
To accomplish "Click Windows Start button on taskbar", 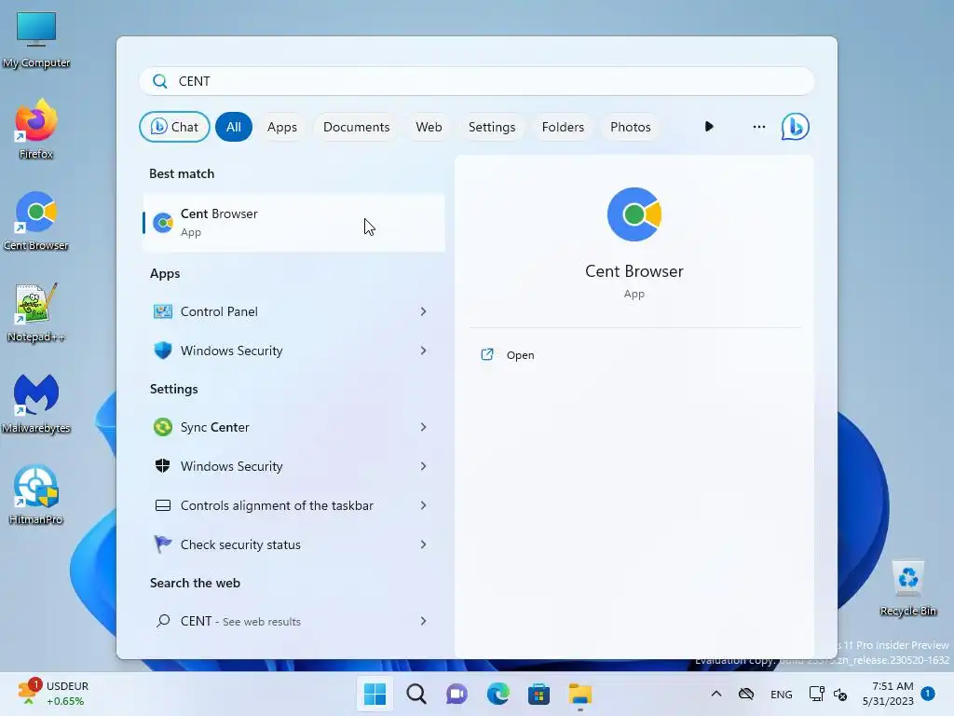I will coord(375,694).
